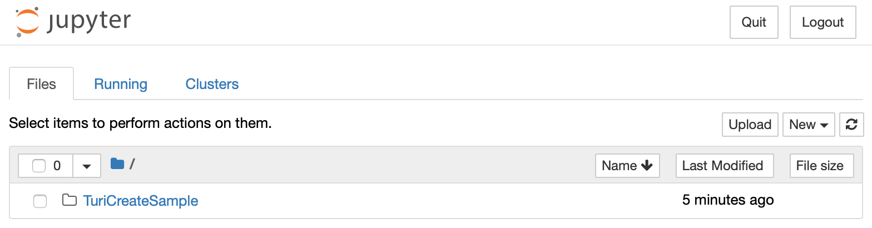The width and height of the screenshot is (872, 228).
Task: Refresh the notebook file list
Action: click(851, 125)
